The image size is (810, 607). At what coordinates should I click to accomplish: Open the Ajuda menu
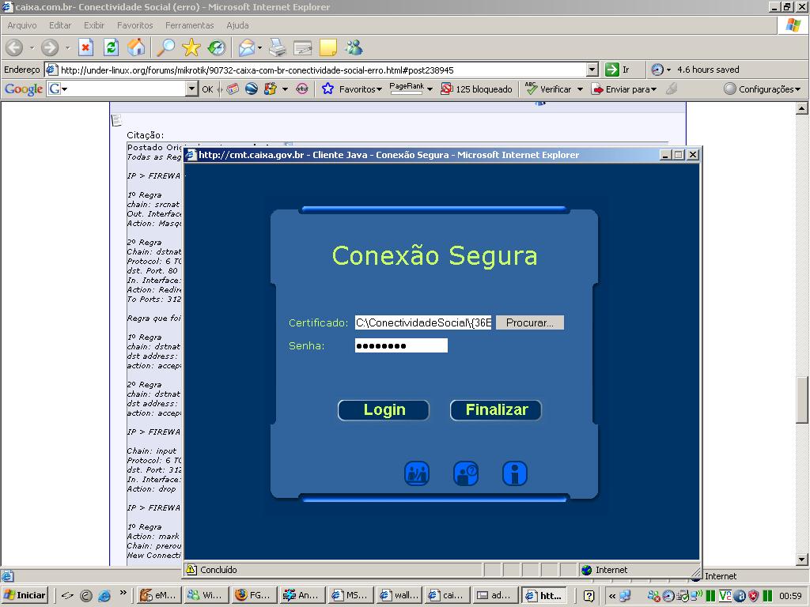click(237, 25)
